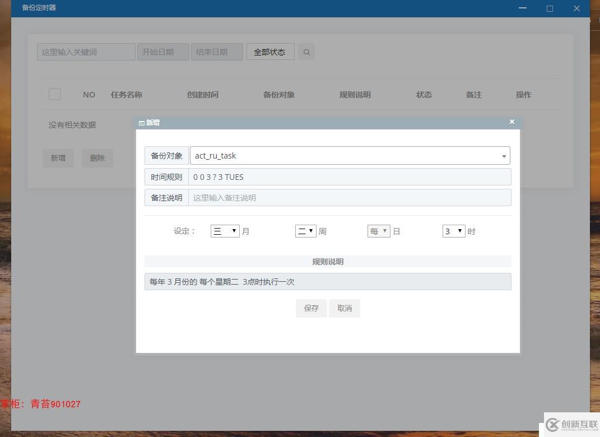Open the hour (时) selector

(454, 231)
